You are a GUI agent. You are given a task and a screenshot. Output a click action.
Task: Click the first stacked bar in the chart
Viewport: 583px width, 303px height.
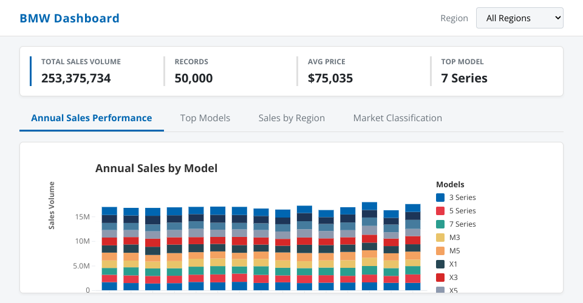(109, 248)
